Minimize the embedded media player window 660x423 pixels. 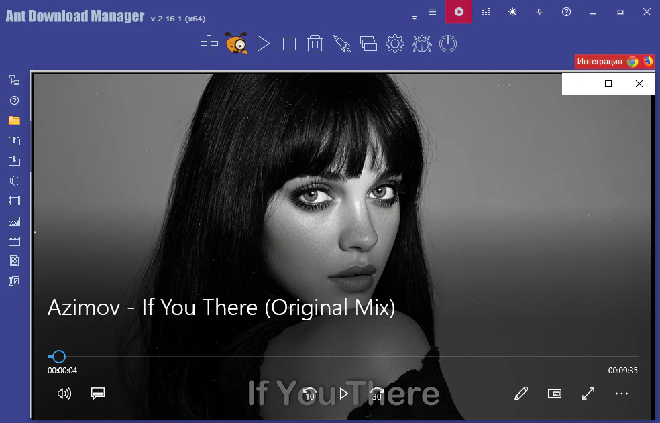click(x=577, y=84)
